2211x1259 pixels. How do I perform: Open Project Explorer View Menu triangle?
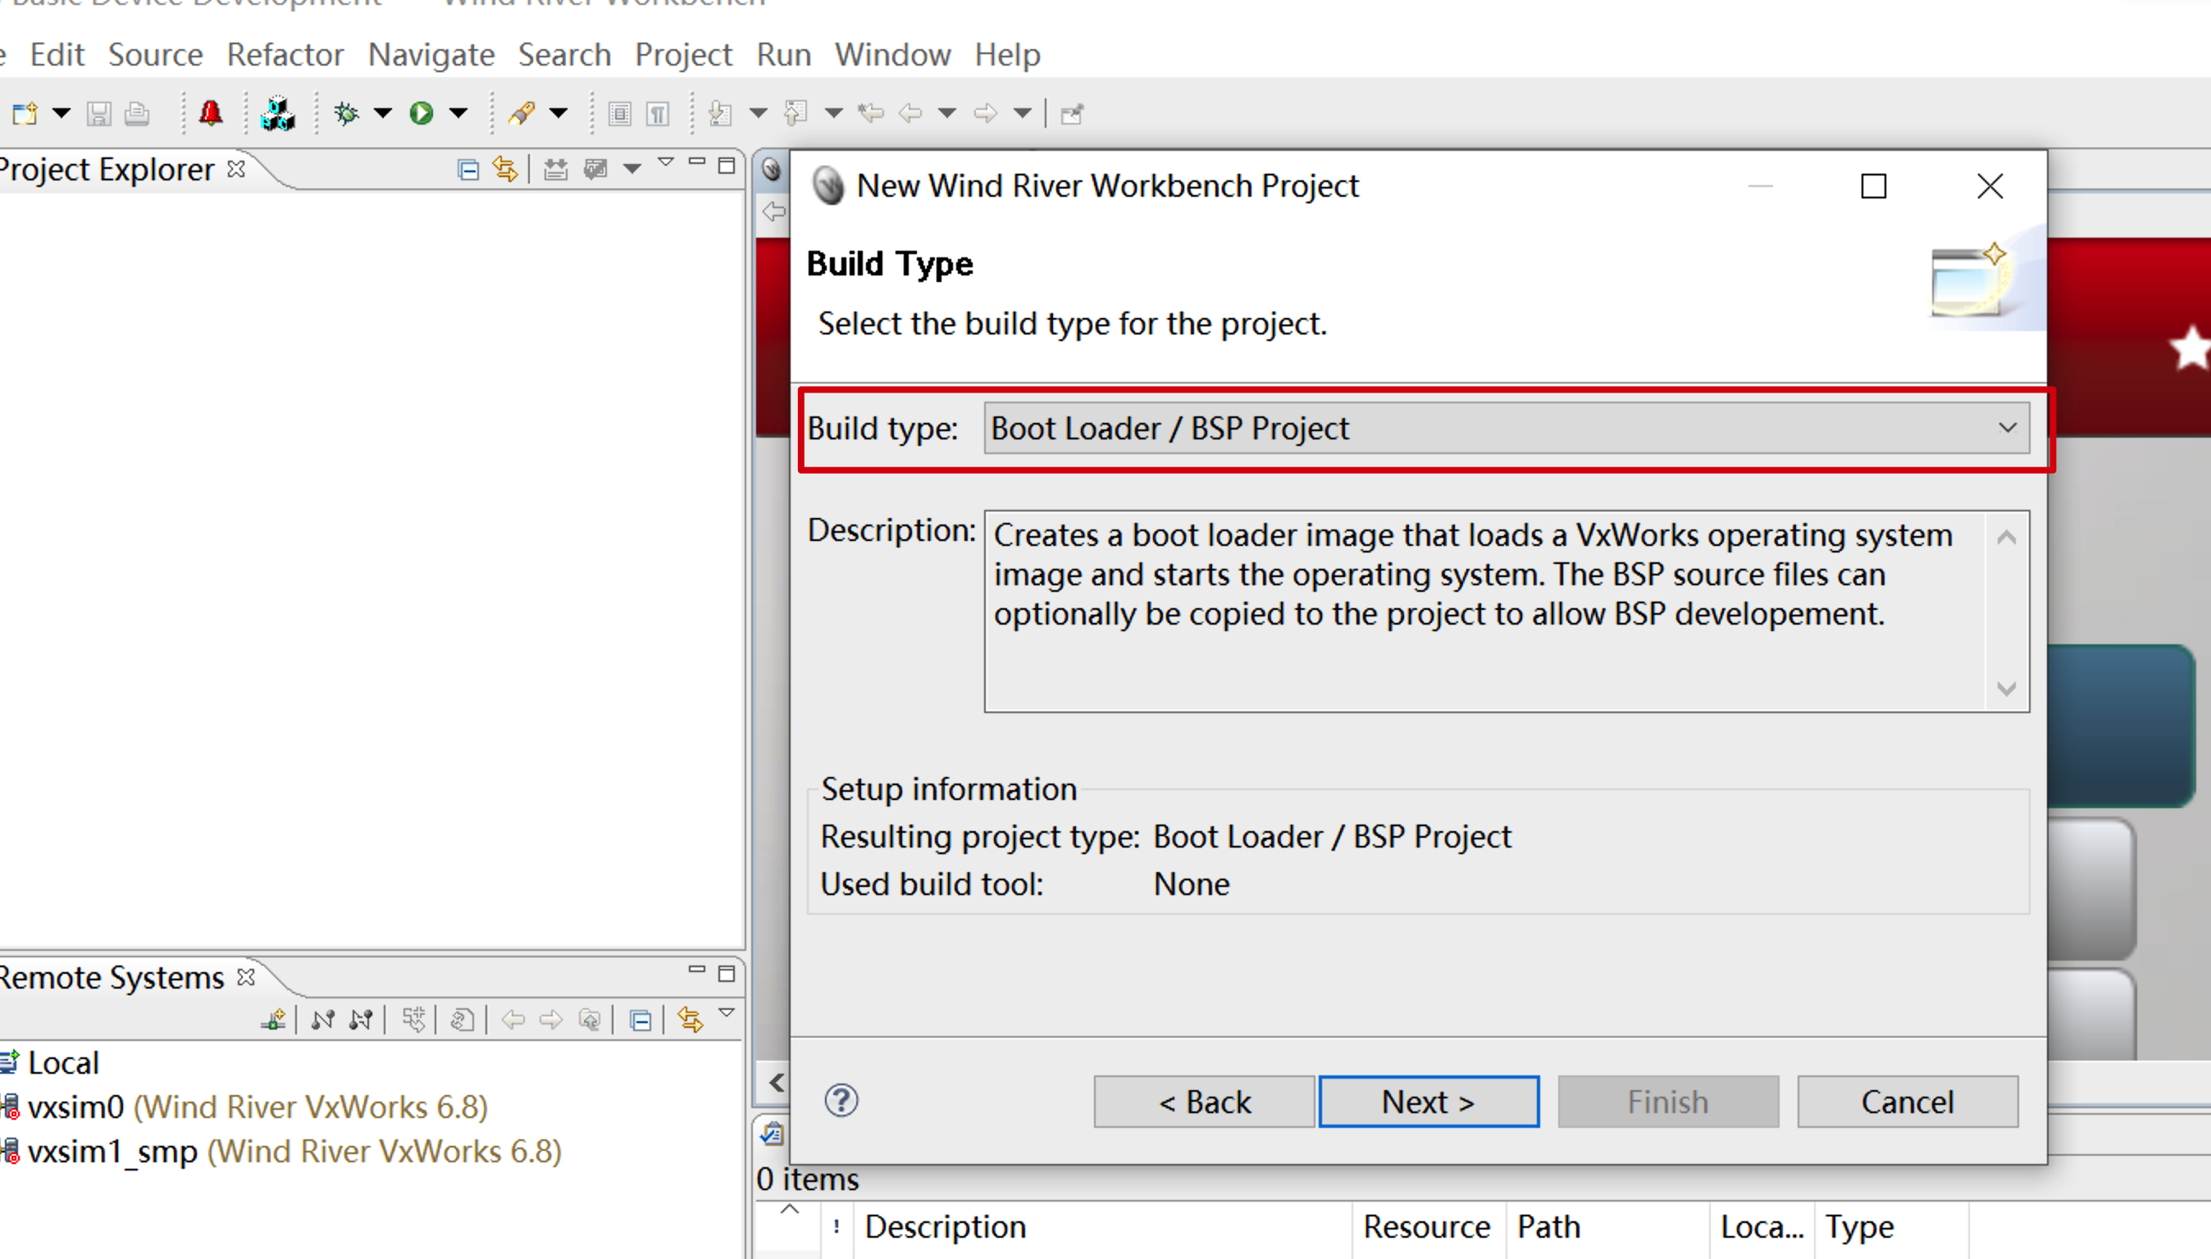665,162
